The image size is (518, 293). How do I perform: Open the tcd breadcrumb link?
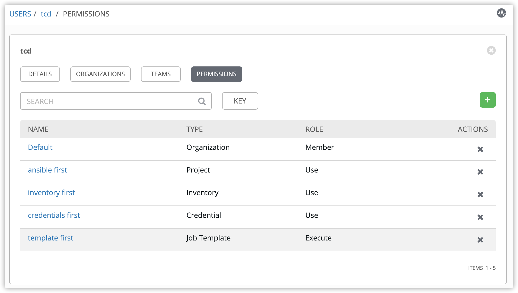[x=46, y=14]
